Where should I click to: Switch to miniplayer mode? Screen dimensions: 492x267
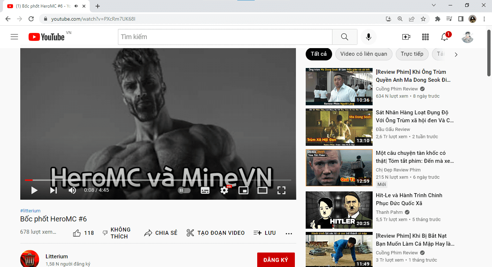(x=243, y=190)
